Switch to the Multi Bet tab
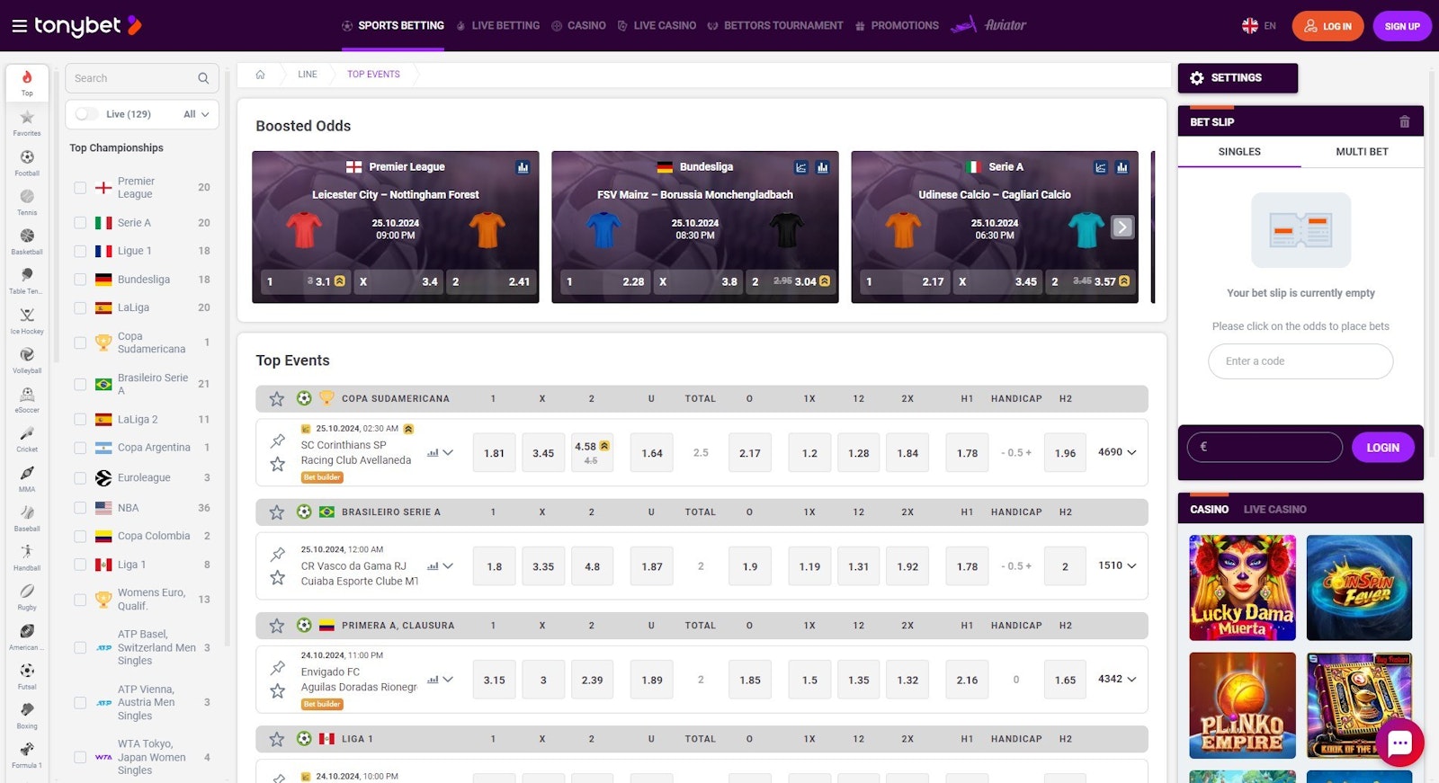The height and width of the screenshot is (783, 1439). (x=1362, y=152)
